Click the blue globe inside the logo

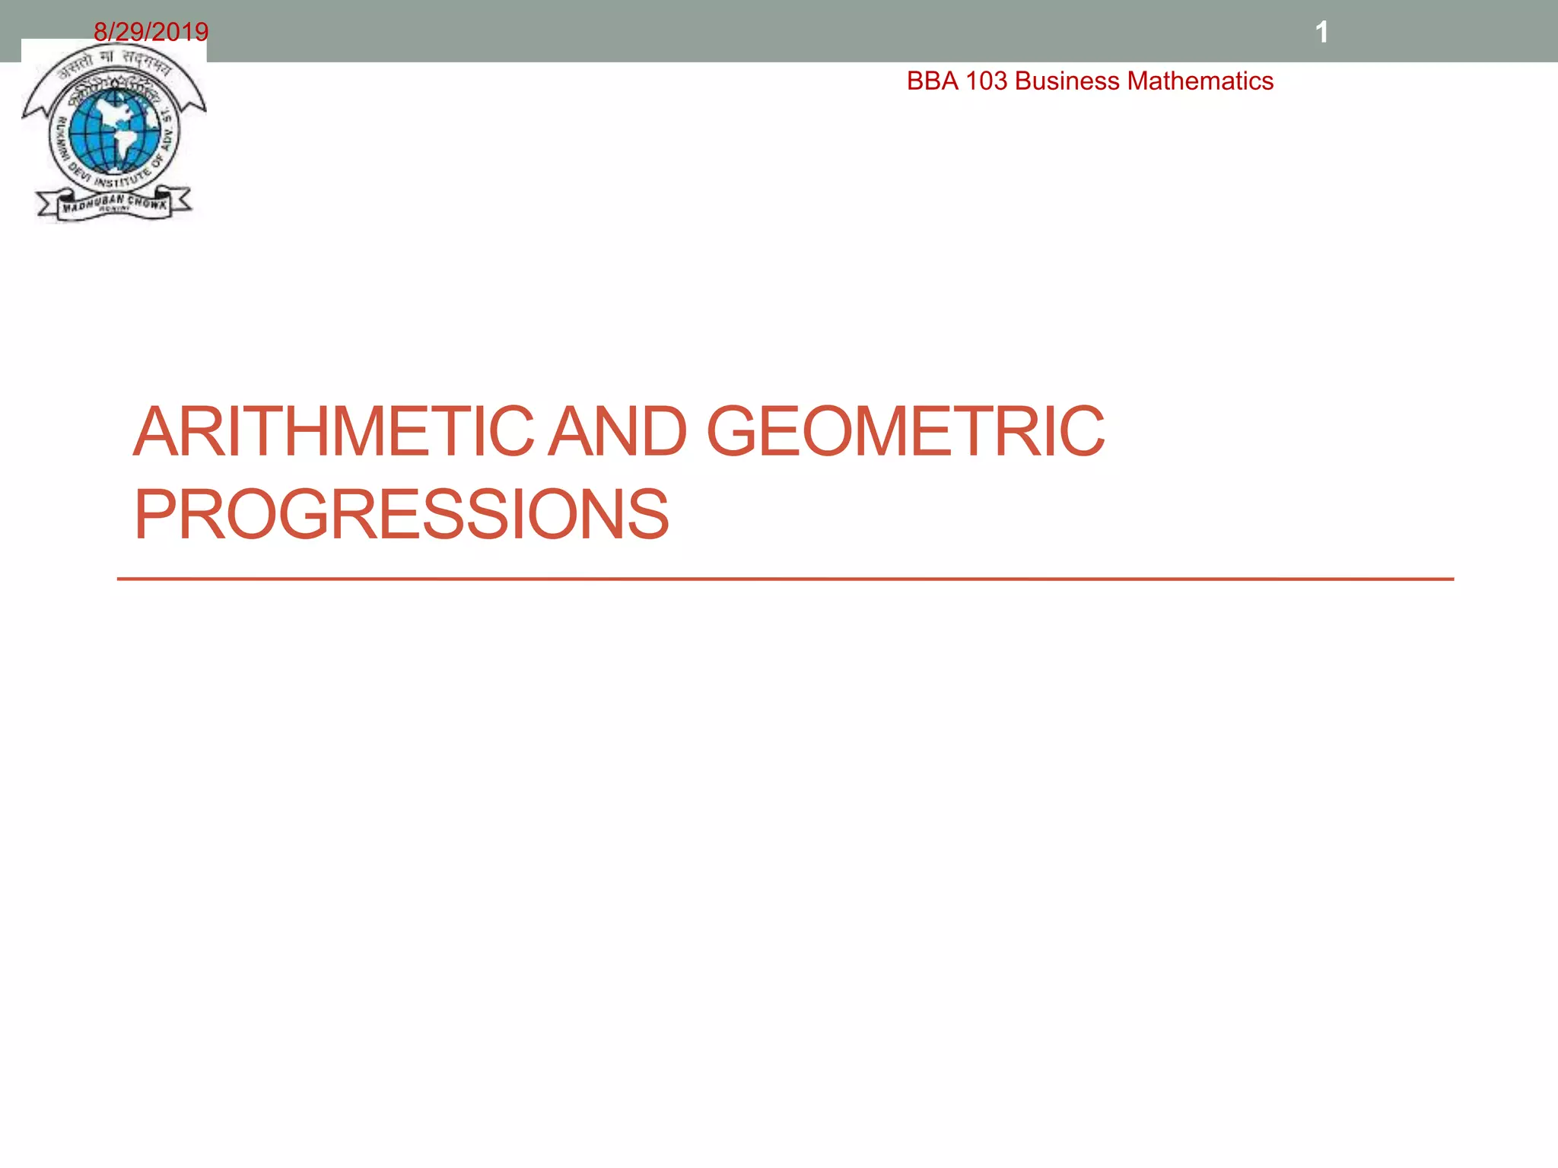point(114,131)
